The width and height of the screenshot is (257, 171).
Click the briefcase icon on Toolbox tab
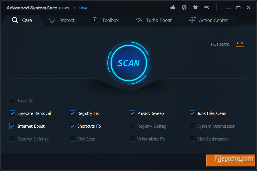[95, 20]
